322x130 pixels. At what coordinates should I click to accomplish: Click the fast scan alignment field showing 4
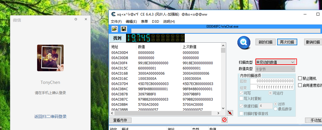(x=266, y=106)
